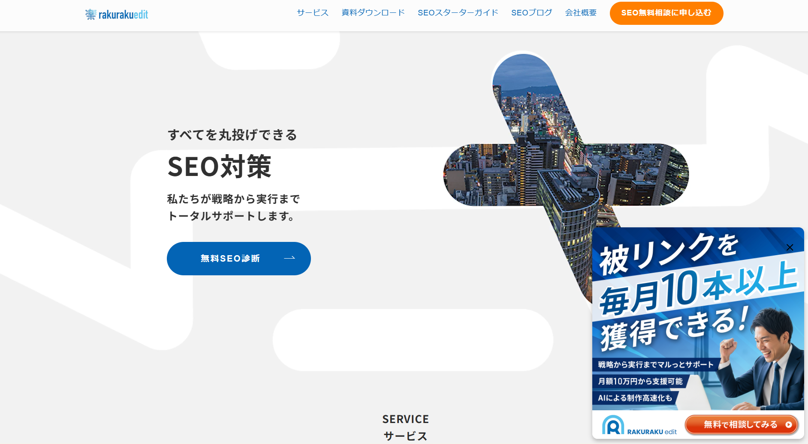808x444 pixels.
Task: Open the SEOスターターガイド nav link
Action: 458,13
